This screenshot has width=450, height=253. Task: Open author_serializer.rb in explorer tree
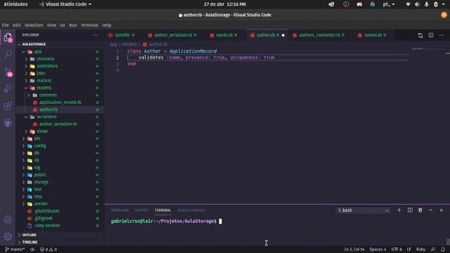click(x=58, y=124)
